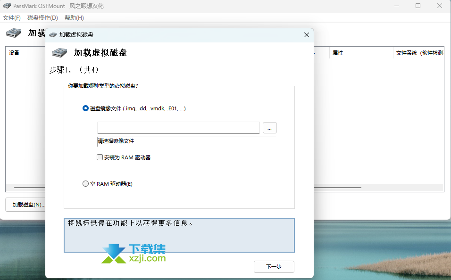Viewport: 451px width, 280px height.
Task: Open the 文件(F) menu
Action: 12,18
